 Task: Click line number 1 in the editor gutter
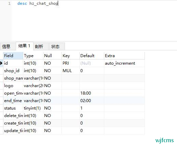(x=9, y=3)
